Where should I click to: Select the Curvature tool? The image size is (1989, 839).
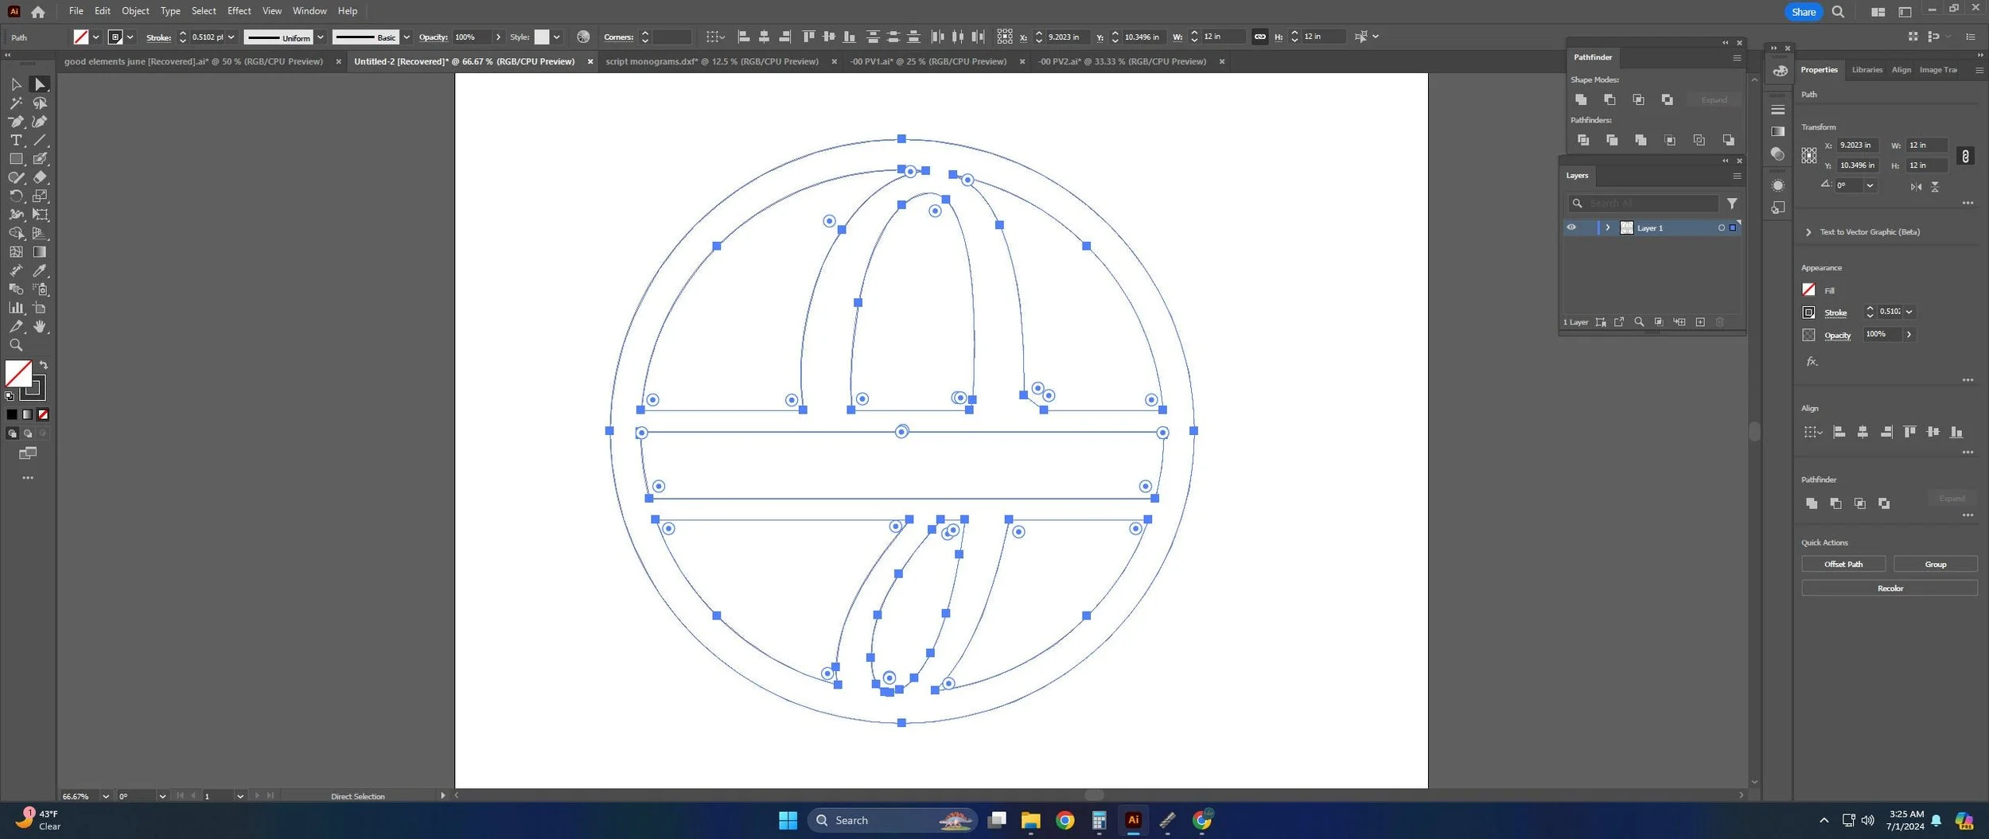pos(40,122)
